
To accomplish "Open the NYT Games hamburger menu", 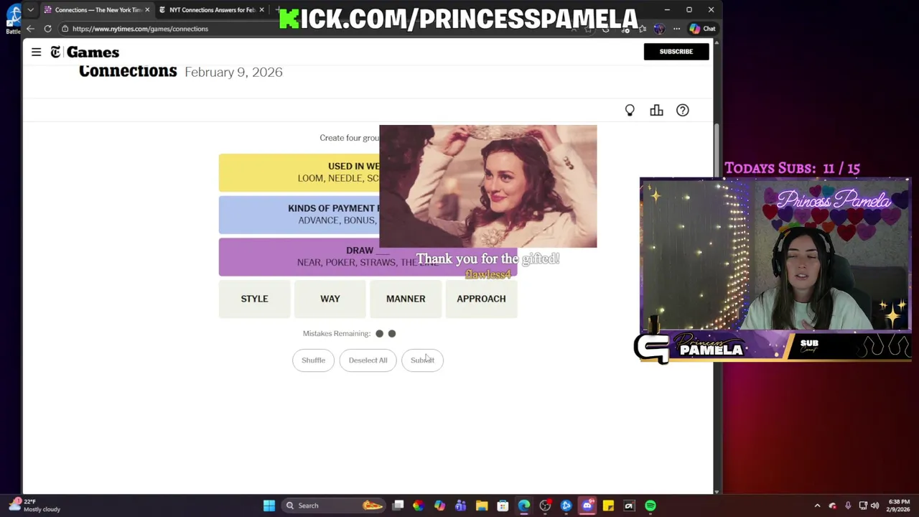I will 36,52.
